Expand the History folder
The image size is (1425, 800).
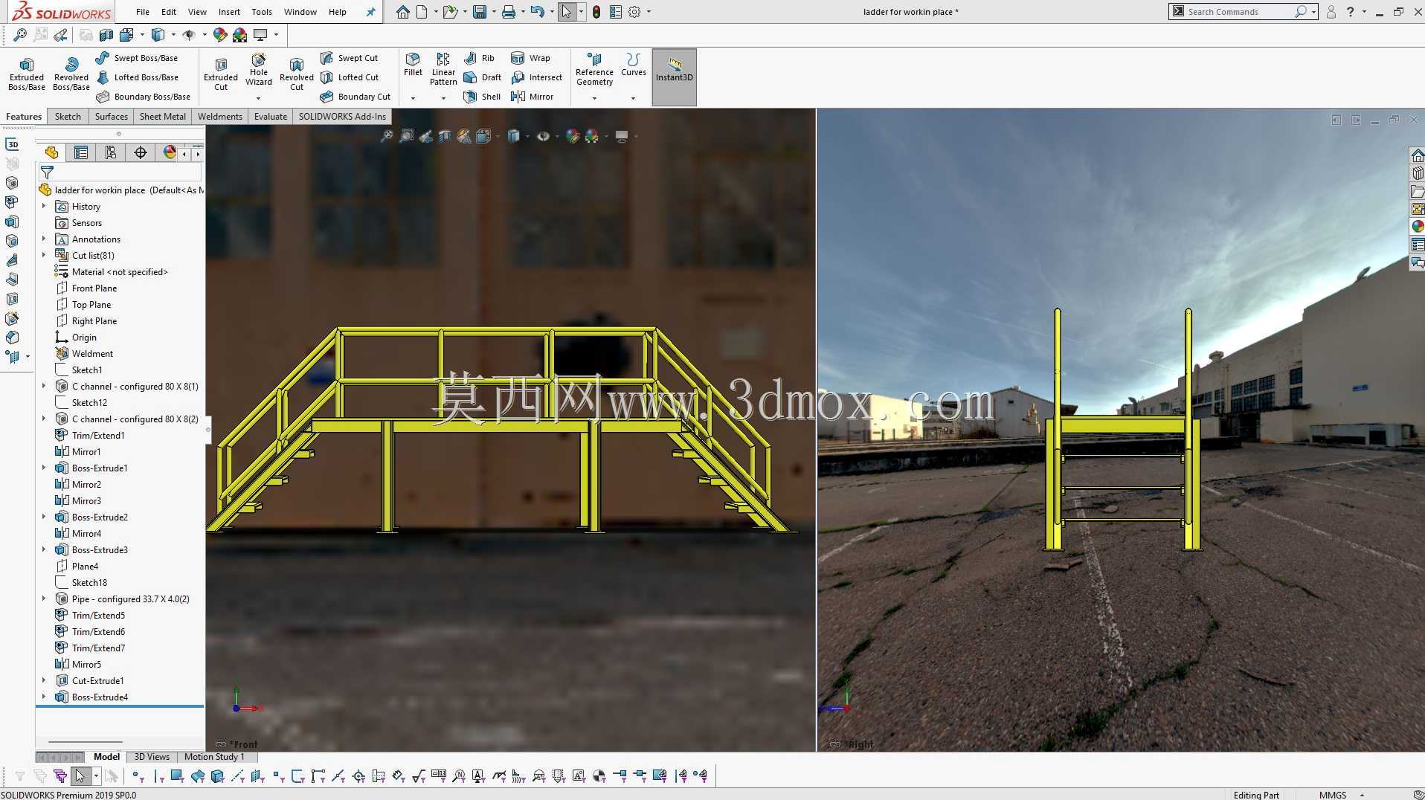44,206
